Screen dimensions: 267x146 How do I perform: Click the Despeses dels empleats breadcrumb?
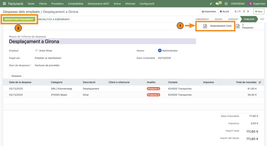coord(21,12)
